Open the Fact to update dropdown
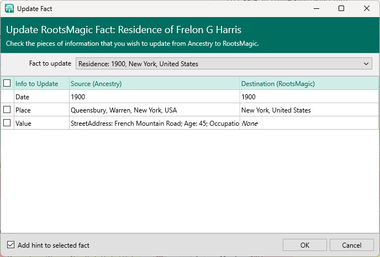The height and width of the screenshot is (257, 380). click(224, 64)
